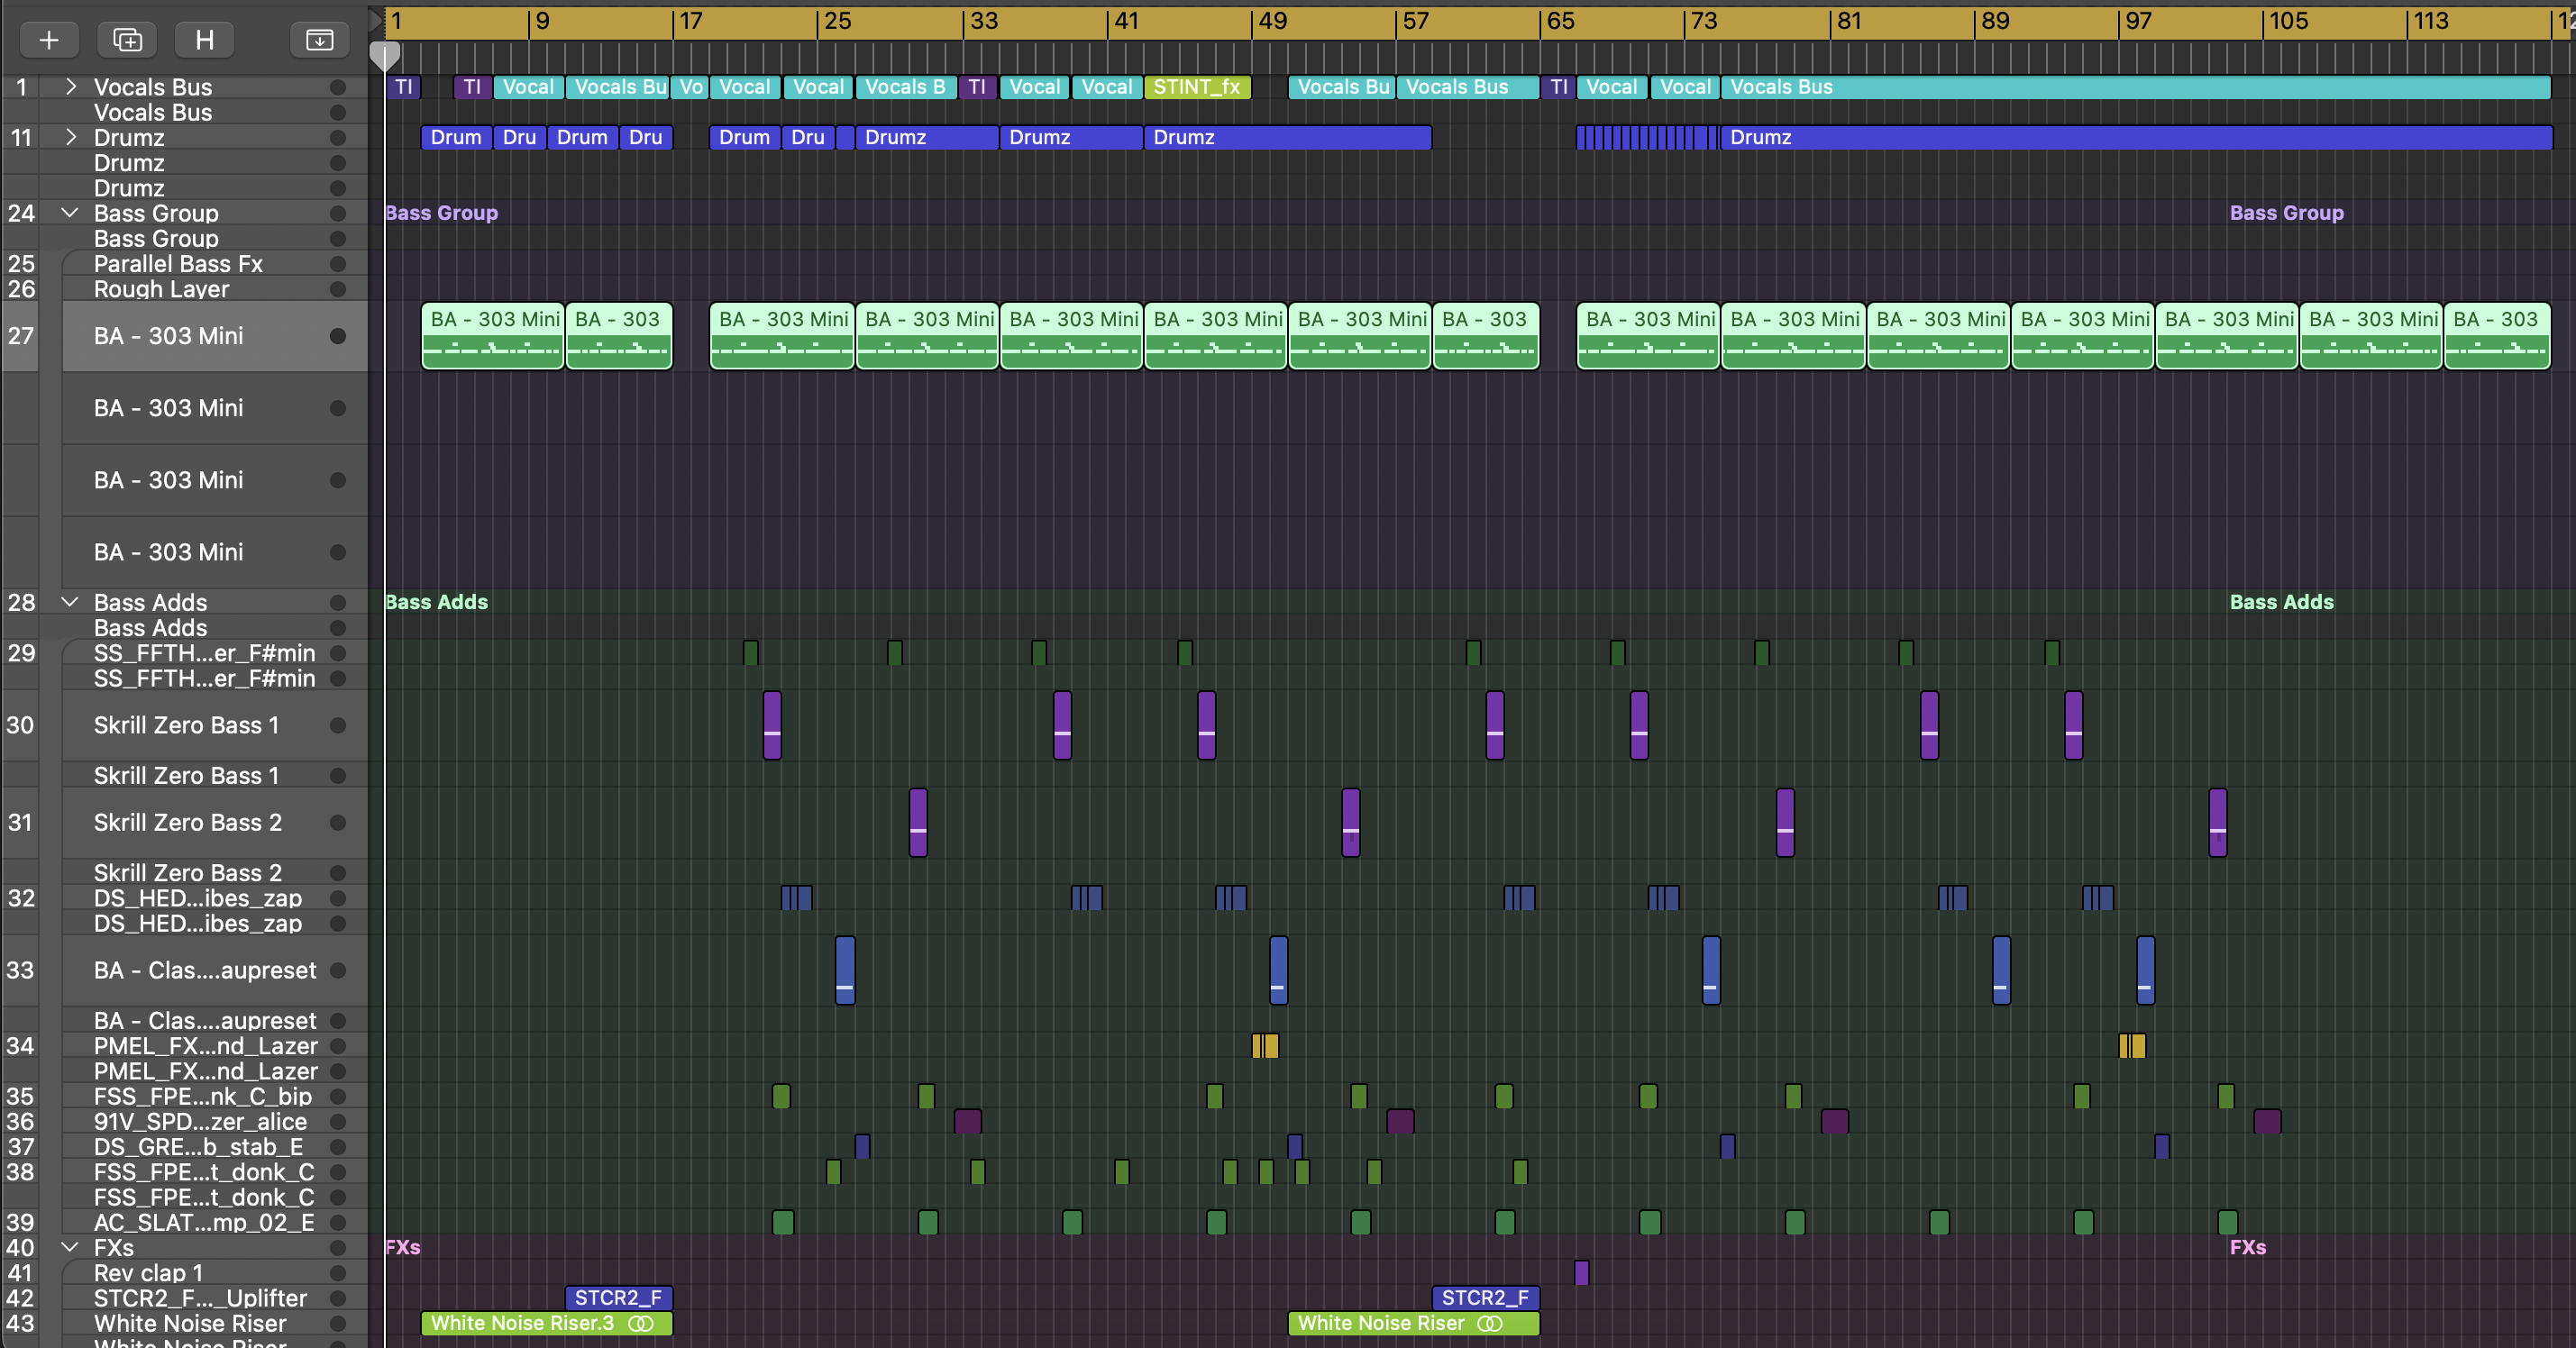Select the STCR2_F region near bar 59
2576x1348 pixels.
(1485, 1298)
